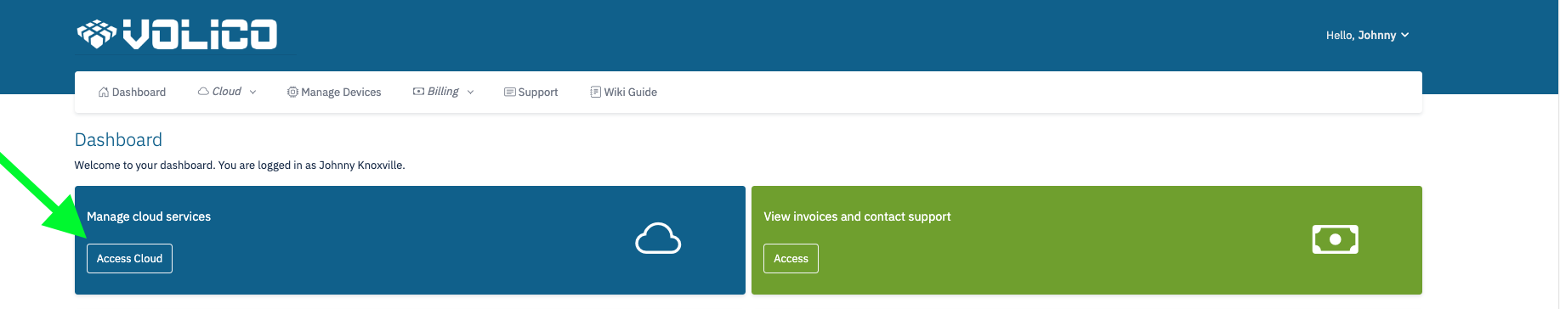
Task: Click the Access Cloud button
Action: point(129,259)
